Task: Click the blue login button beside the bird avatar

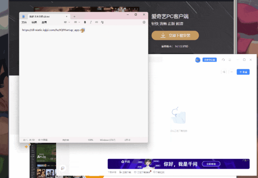Action: [210, 60]
